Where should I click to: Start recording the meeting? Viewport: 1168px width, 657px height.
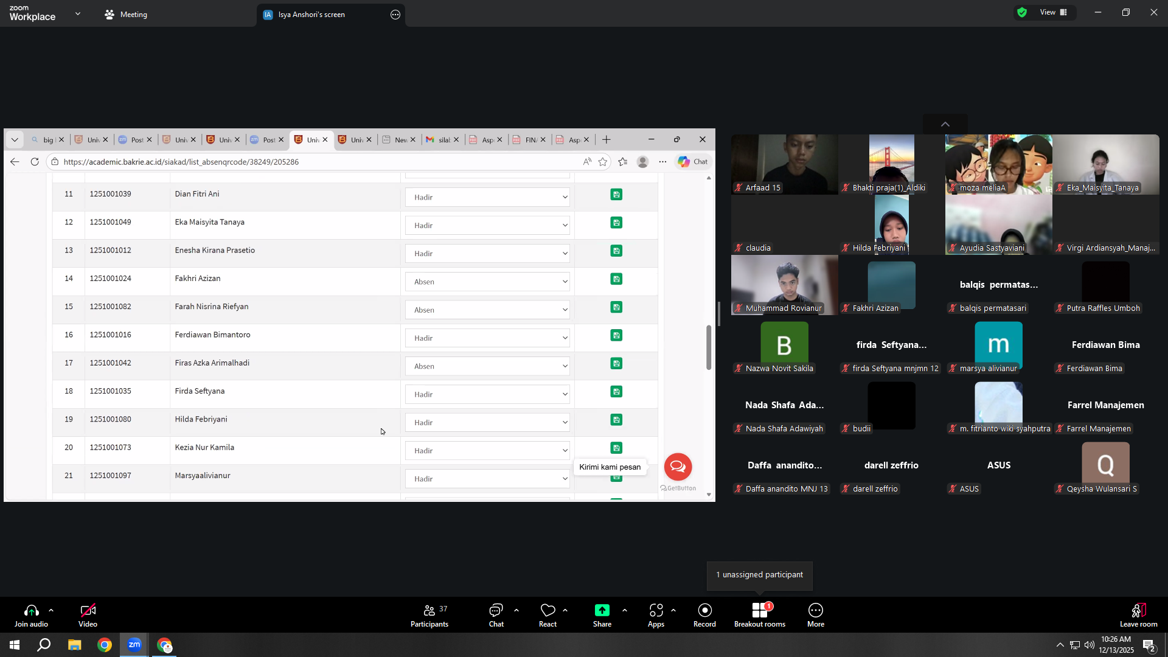704,615
